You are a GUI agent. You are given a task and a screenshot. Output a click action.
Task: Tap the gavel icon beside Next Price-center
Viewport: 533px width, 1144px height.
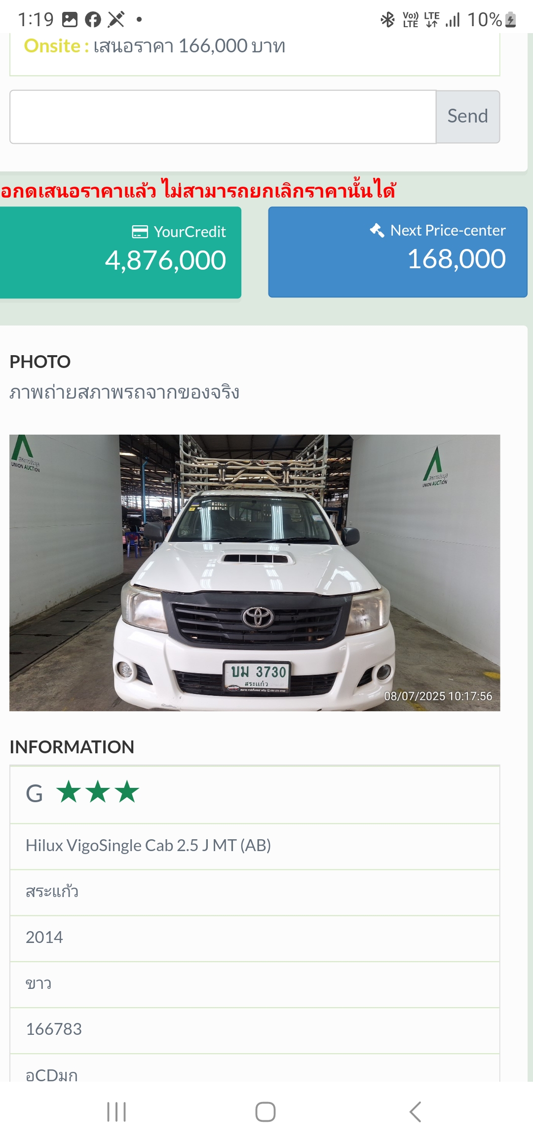(x=377, y=230)
